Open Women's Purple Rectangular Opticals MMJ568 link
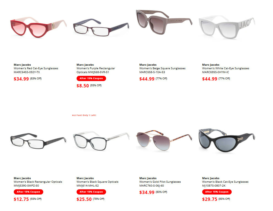This screenshot has width=273, height=211. [x=96, y=70]
